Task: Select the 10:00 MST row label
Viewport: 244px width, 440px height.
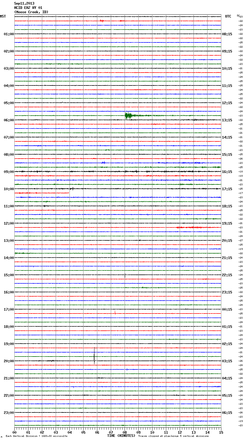Action: [9, 189]
